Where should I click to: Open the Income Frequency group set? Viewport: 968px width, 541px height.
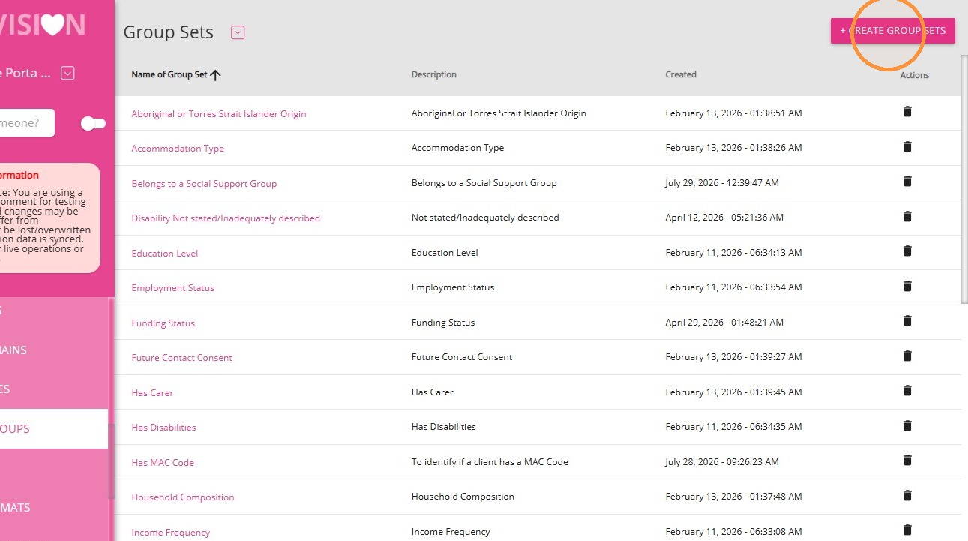coord(171,533)
